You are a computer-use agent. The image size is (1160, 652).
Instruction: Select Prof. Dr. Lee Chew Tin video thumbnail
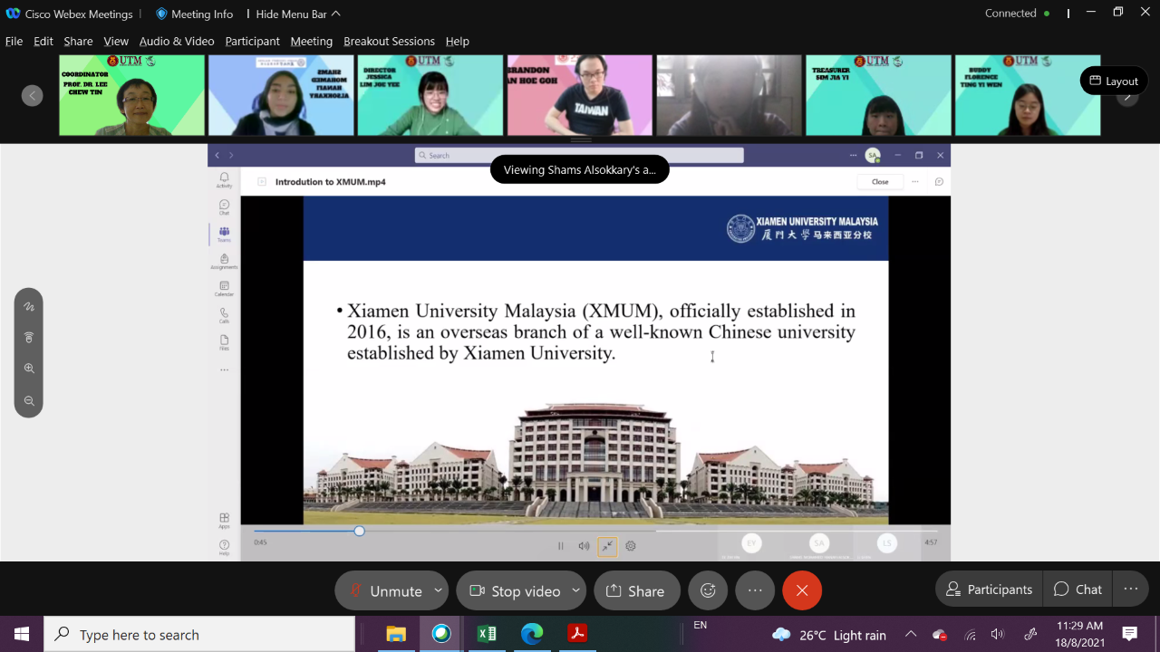131,95
